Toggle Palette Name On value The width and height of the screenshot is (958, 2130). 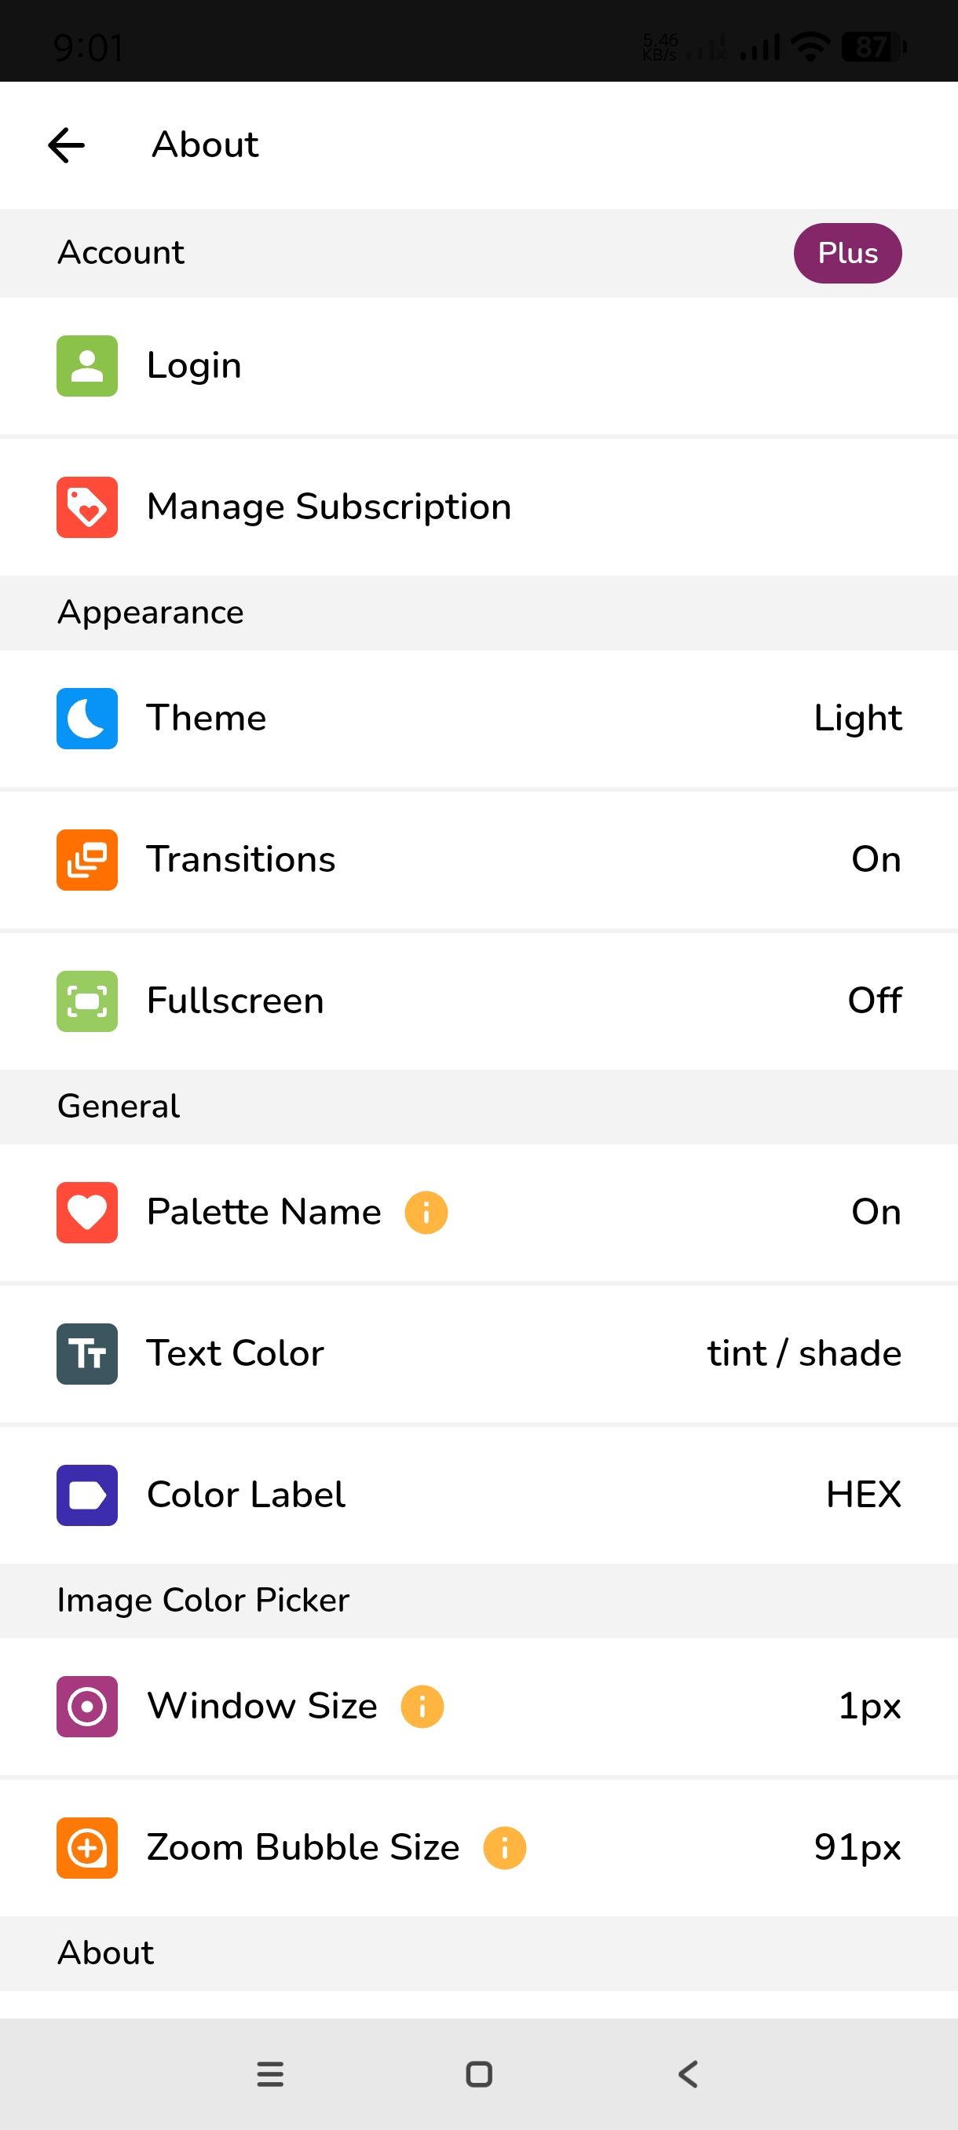pos(876,1212)
